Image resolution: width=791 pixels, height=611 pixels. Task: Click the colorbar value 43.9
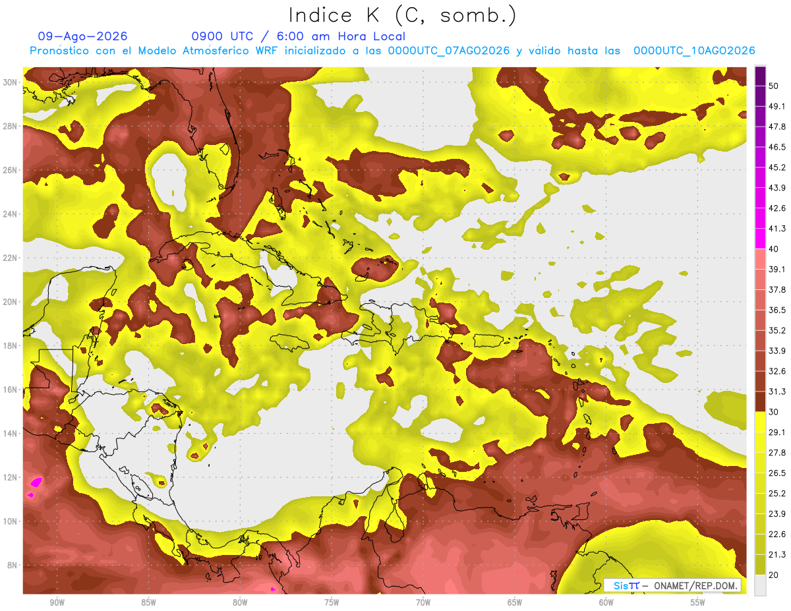(777, 188)
